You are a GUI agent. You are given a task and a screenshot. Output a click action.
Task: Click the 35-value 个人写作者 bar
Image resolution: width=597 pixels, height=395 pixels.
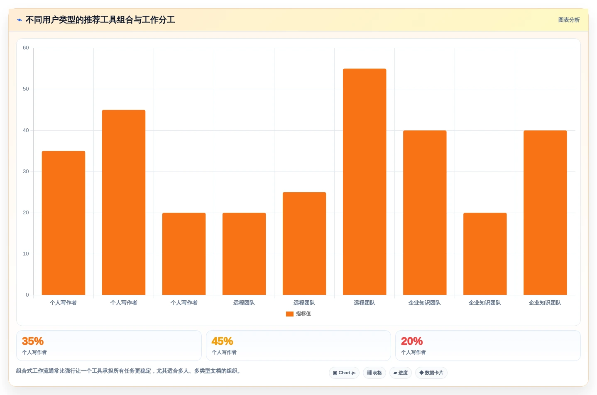[64, 223]
